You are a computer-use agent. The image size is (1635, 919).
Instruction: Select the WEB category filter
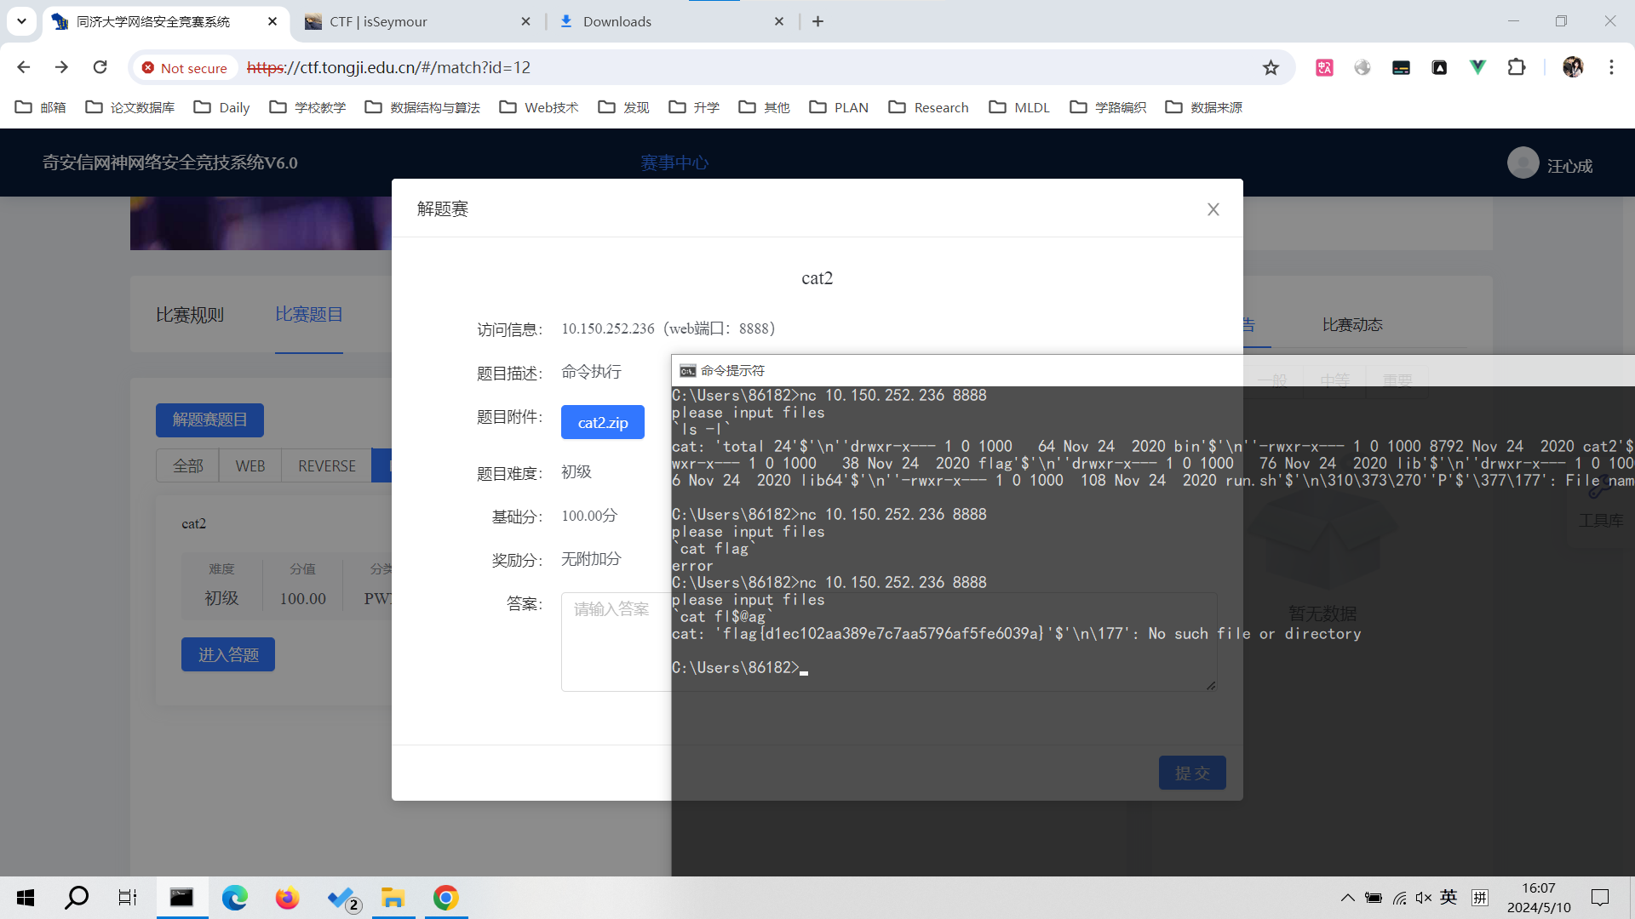click(x=250, y=465)
